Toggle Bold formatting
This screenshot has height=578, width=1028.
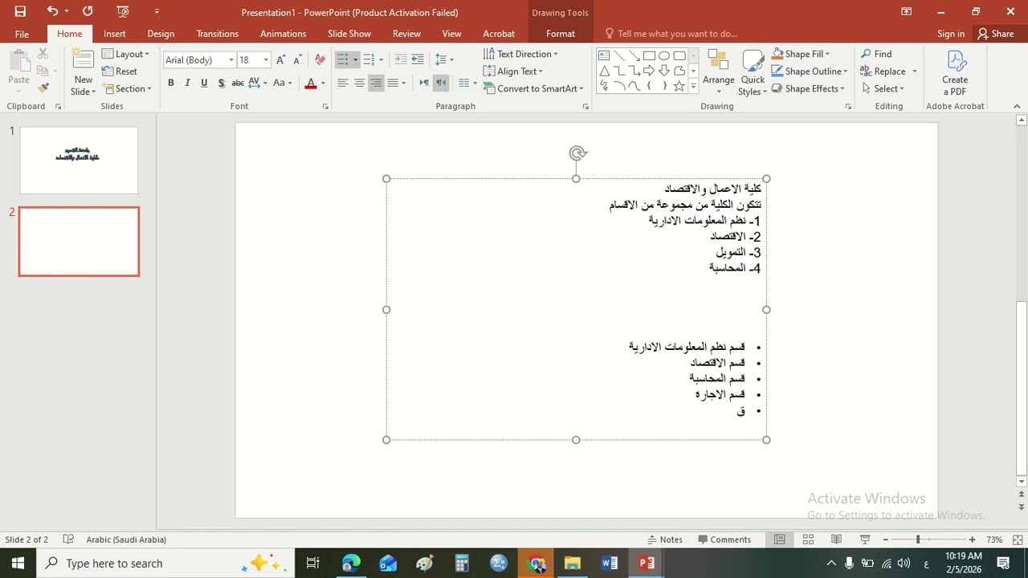170,83
